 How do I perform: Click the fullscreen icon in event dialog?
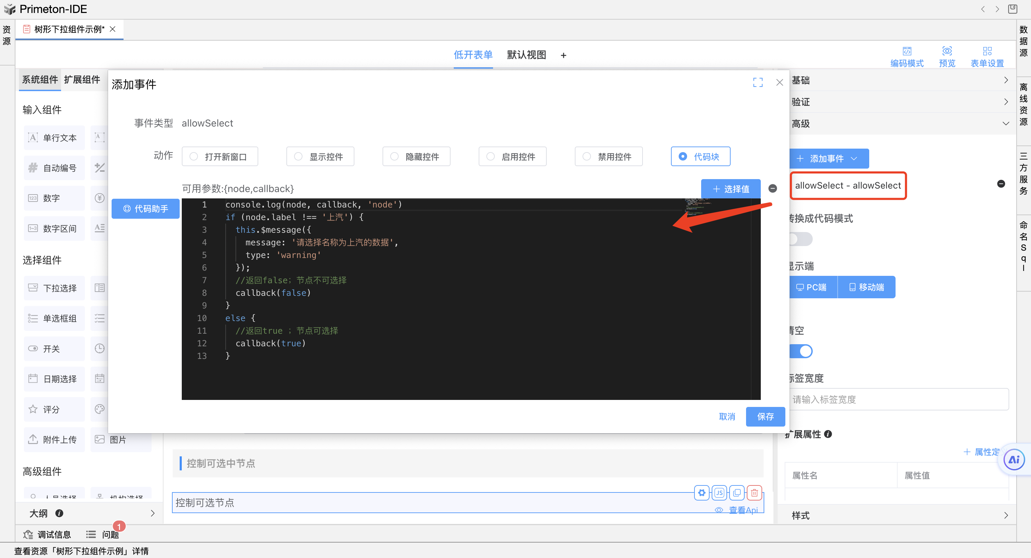click(x=758, y=82)
